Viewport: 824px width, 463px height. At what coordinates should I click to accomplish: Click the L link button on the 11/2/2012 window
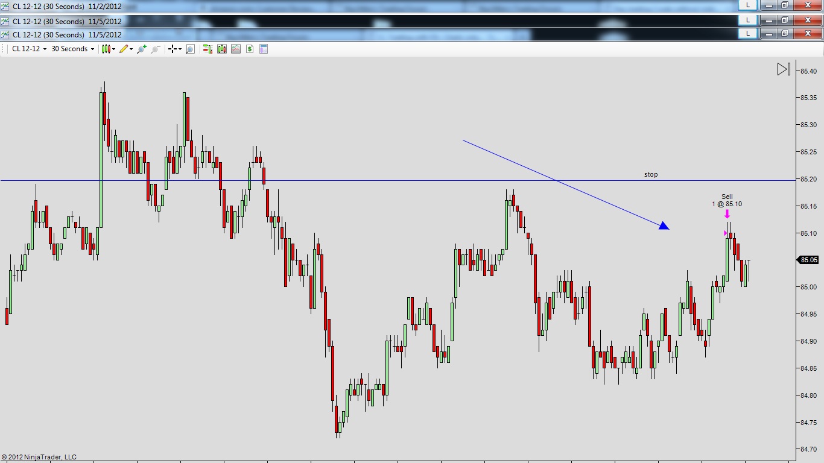click(x=748, y=5)
